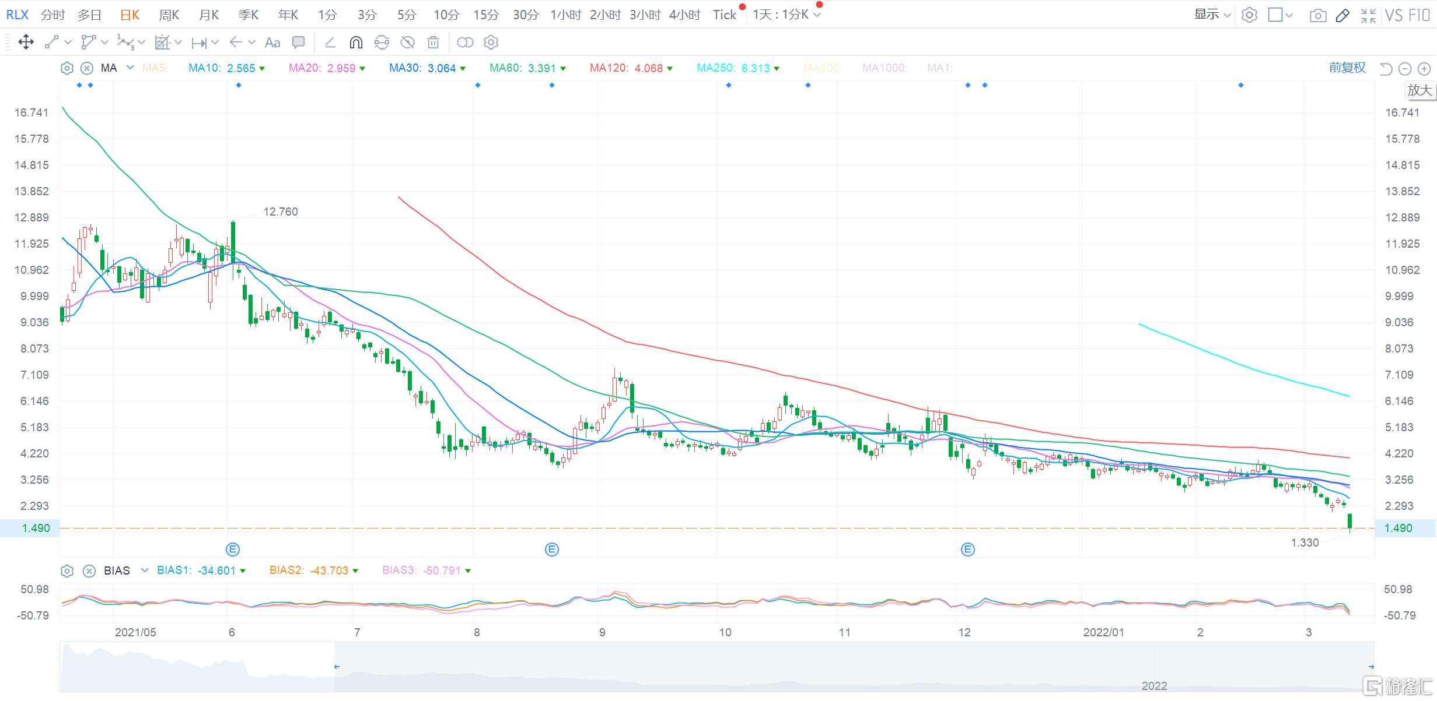Select the Aa text annotation tool
The width and height of the screenshot is (1437, 701).
[272, 42]
